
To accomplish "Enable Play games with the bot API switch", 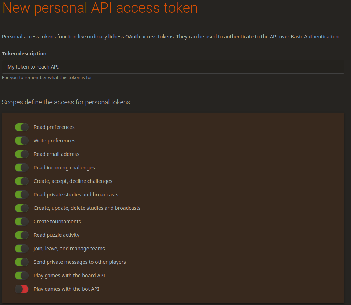I will [22, 289].
